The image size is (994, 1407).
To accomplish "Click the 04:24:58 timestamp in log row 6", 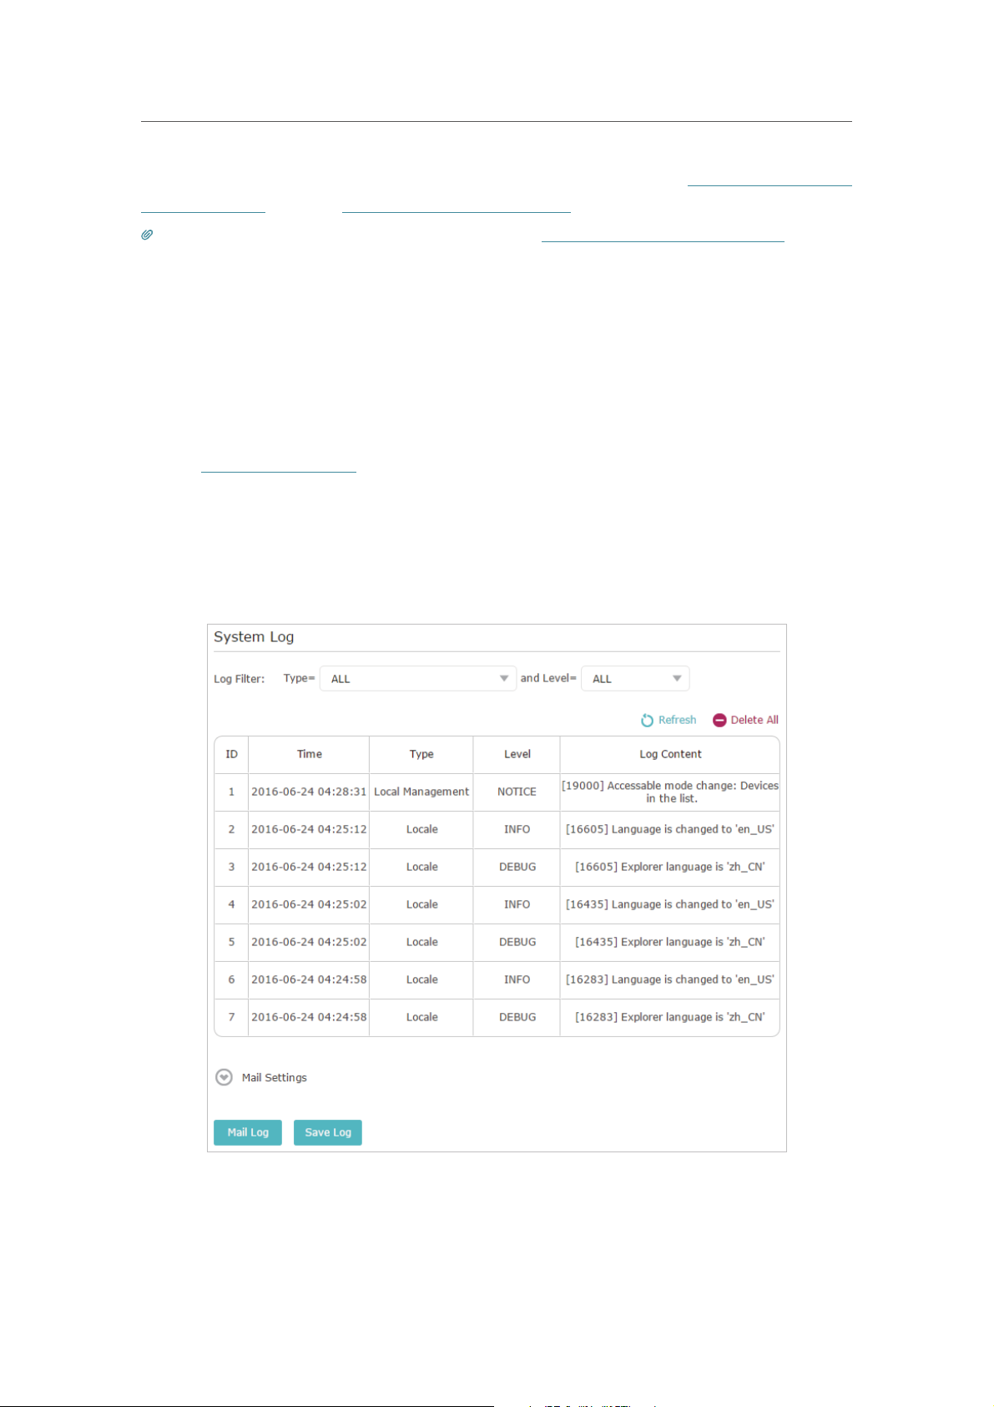I will tap(309, 980).
